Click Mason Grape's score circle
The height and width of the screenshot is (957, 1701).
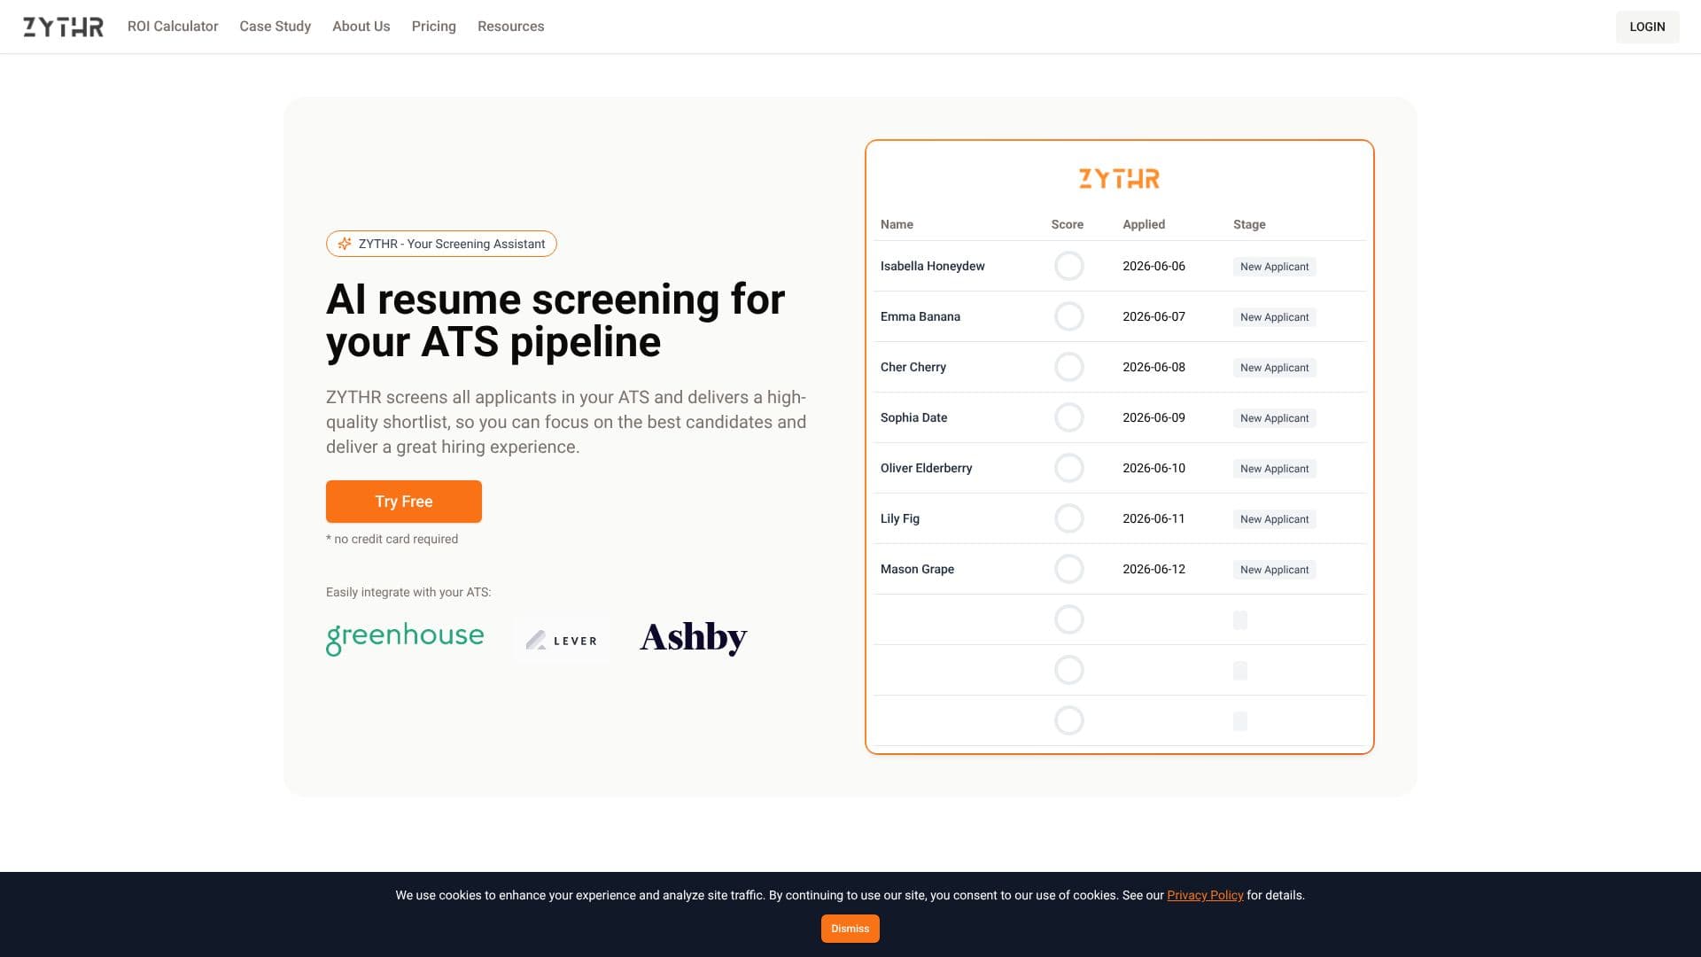click(1069, 569)
